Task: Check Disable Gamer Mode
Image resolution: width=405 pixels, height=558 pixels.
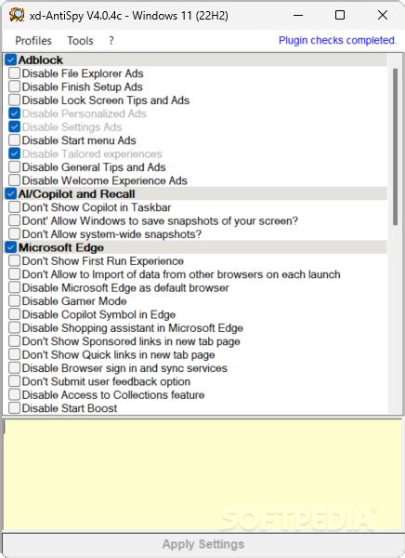Action: 14,301
